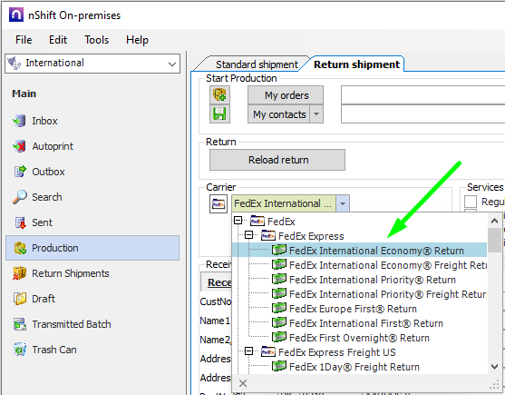
Task: Open Transmitted Batch icon
Action: (19, 324)
